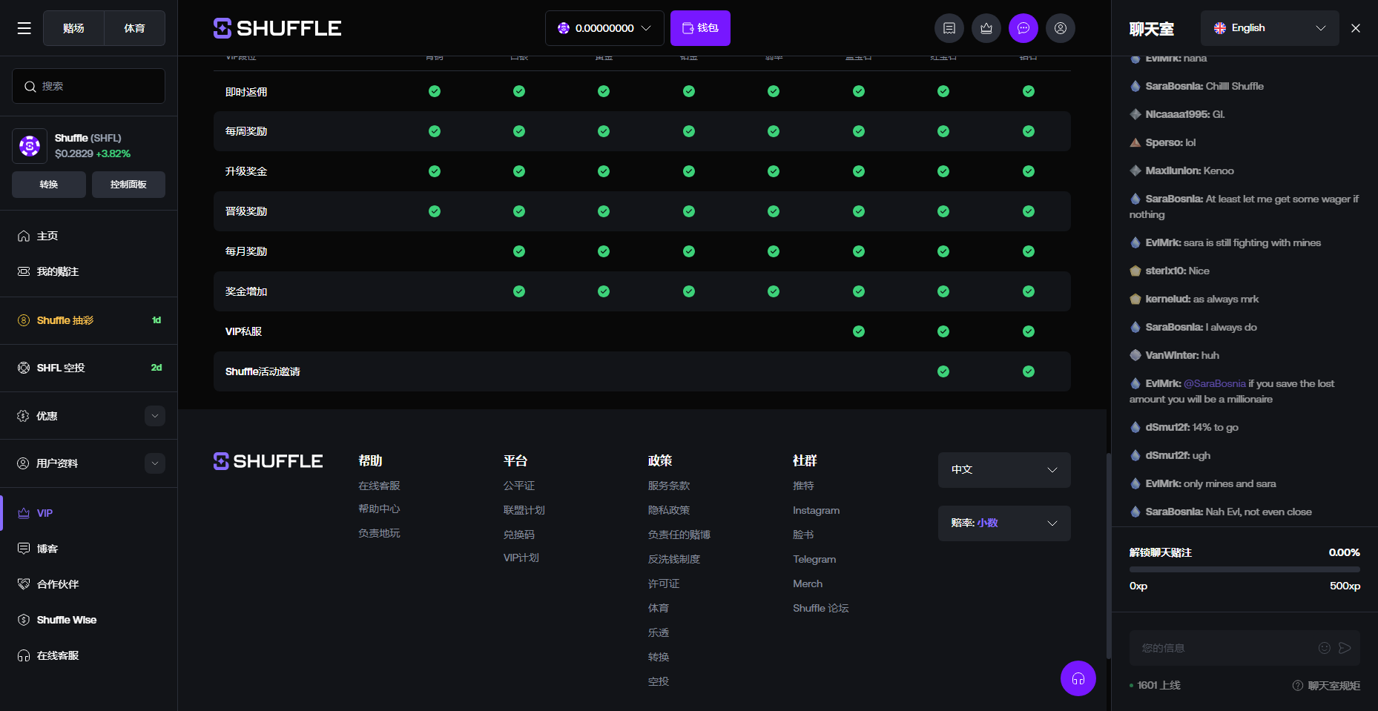Open the emoji picker in chat input
The height and width of the screenshot is (711, 1378).
click(1325, 648)
